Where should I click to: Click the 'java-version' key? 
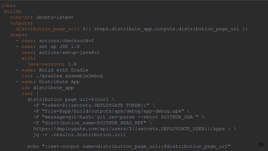45,64
